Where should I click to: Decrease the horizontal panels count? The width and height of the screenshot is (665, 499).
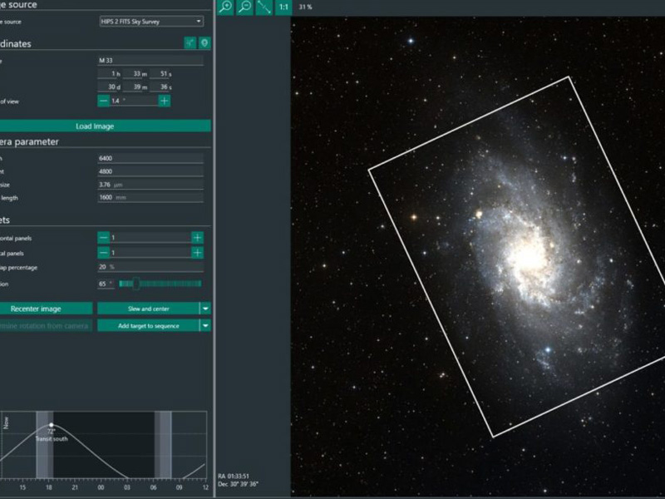[103, 237]
